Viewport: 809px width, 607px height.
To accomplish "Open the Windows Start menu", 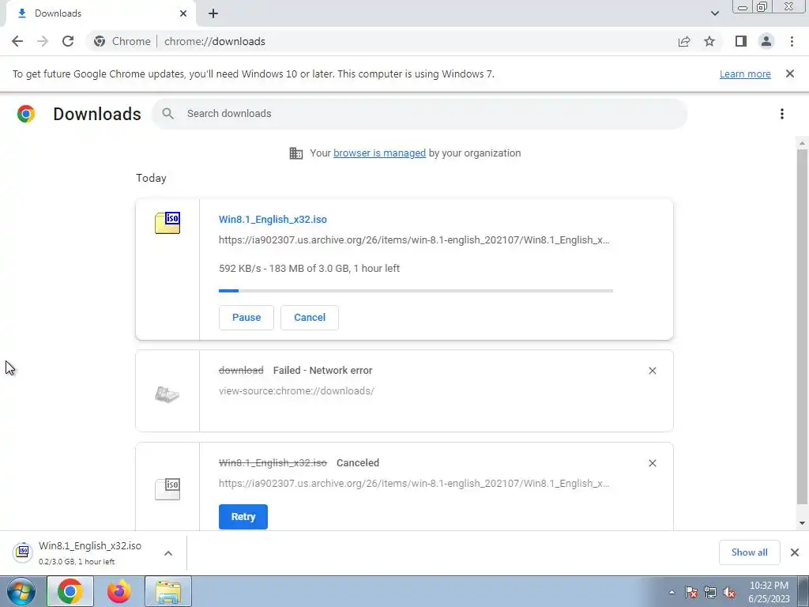I will (21, 591).
